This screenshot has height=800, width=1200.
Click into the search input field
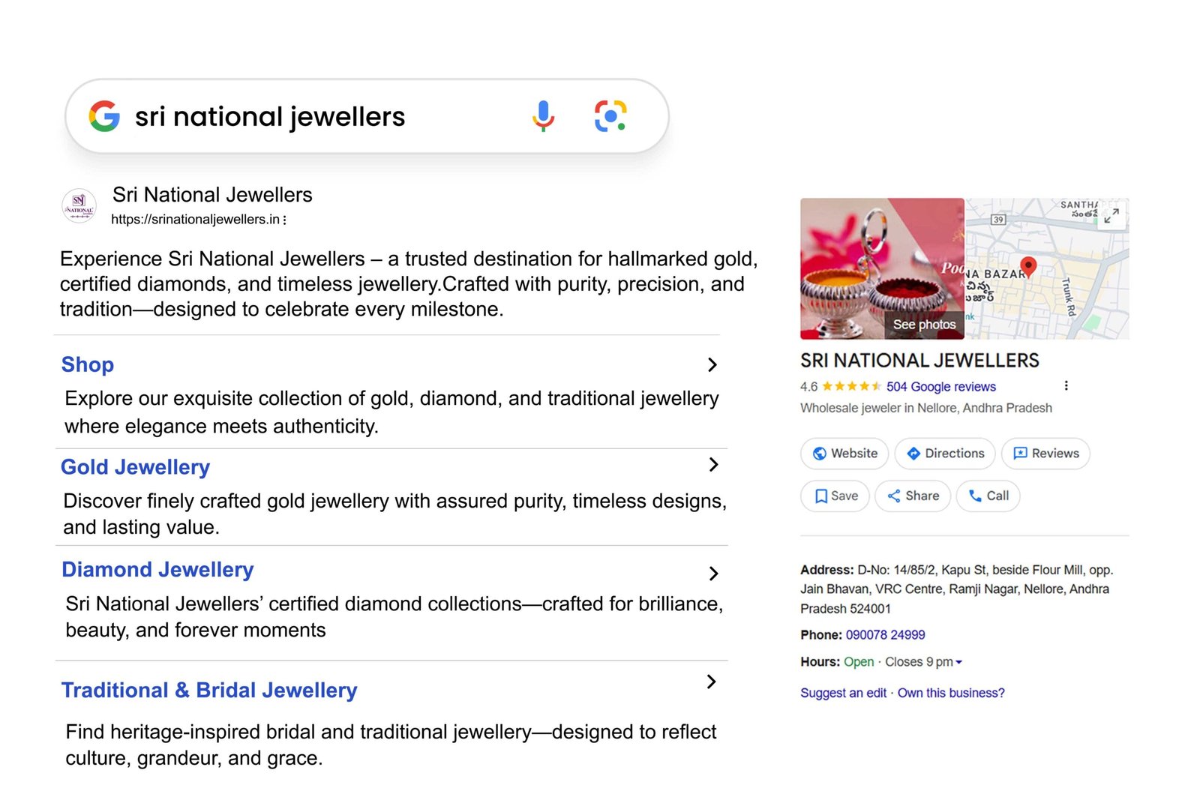click(315, 116)
